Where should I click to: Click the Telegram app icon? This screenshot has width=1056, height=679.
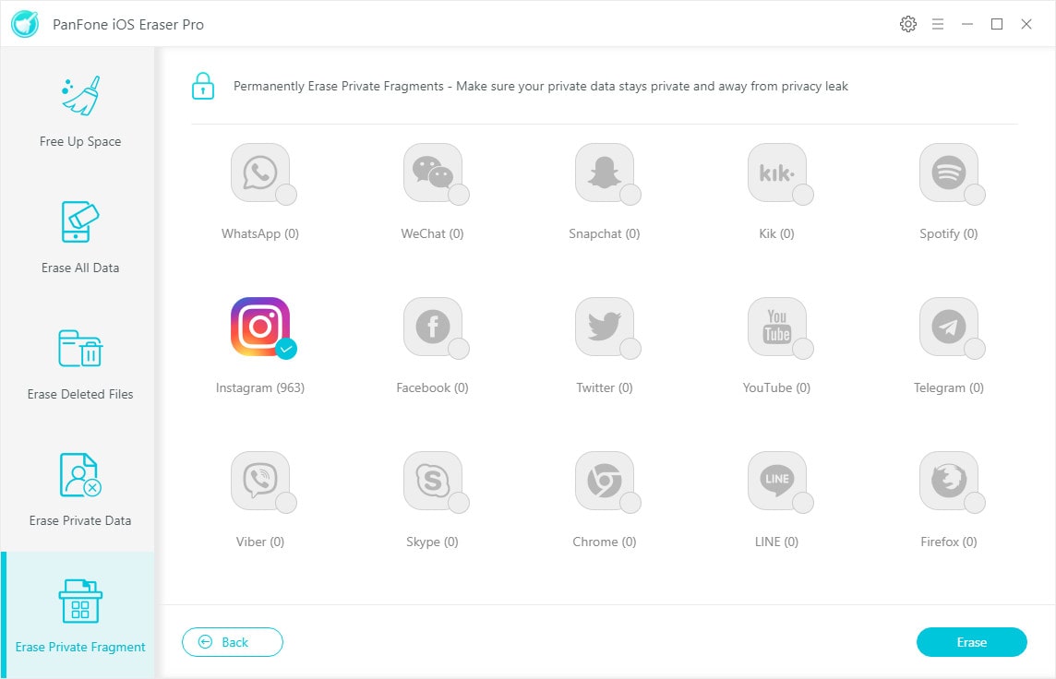coord(948,327)
